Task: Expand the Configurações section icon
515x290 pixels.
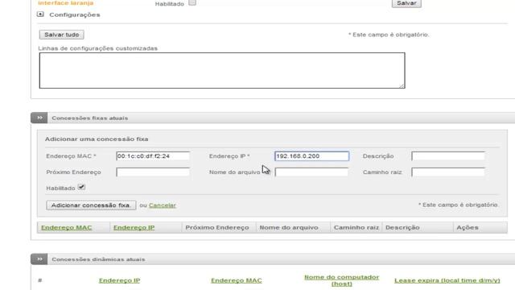Action: [40, 14]
